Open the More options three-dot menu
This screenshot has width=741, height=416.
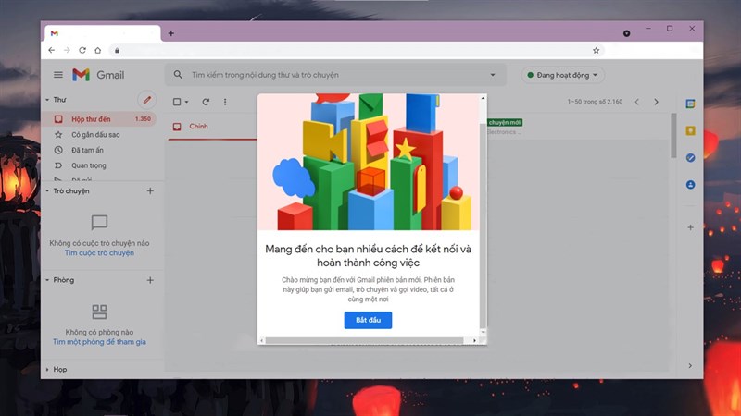(225, 102)
